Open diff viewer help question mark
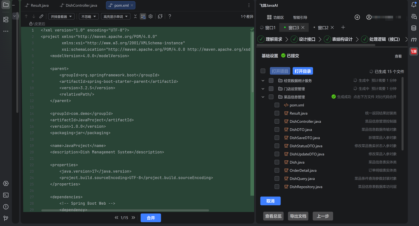Screen dimensions: 419x226 click(x=170, y=16)
